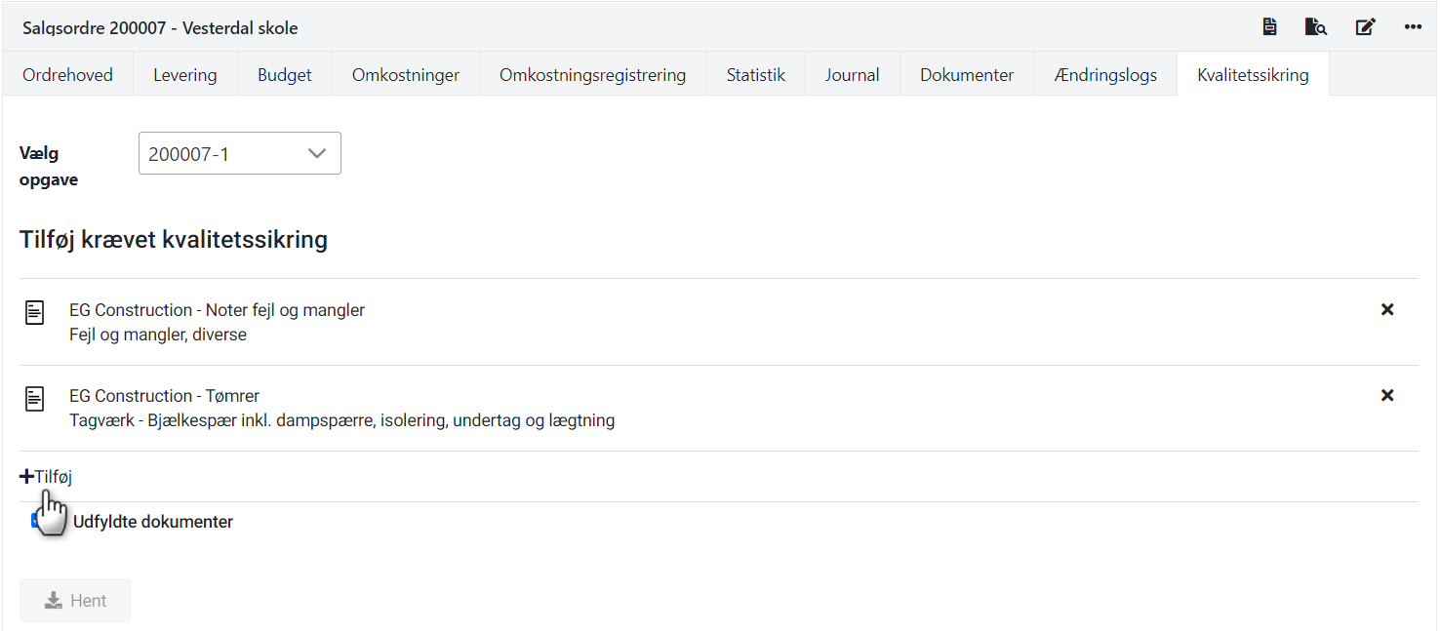Open the Statistik tab
Screen dimensions: 1440x631
click(x=755, y=75)
